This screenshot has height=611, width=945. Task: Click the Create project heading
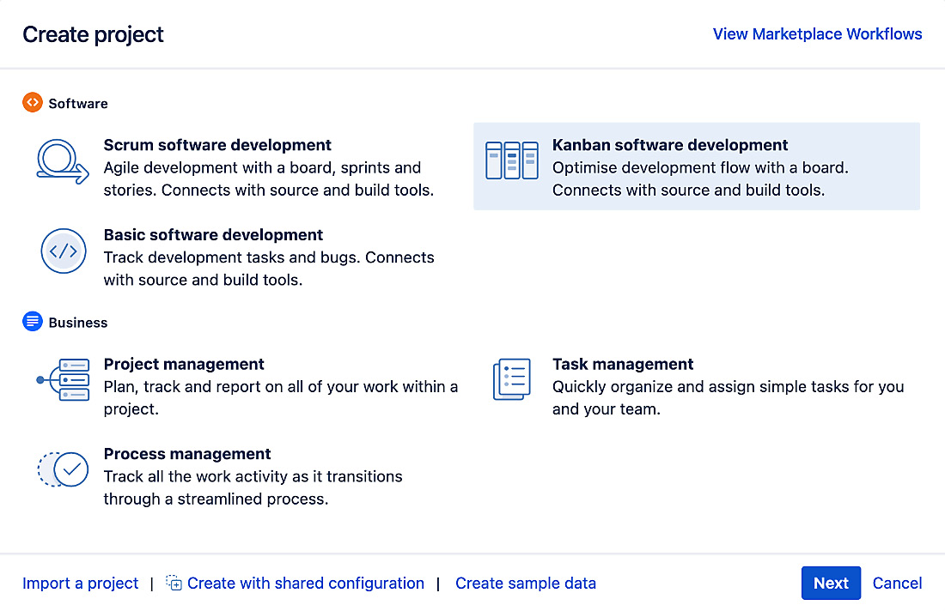coord(92,34)
